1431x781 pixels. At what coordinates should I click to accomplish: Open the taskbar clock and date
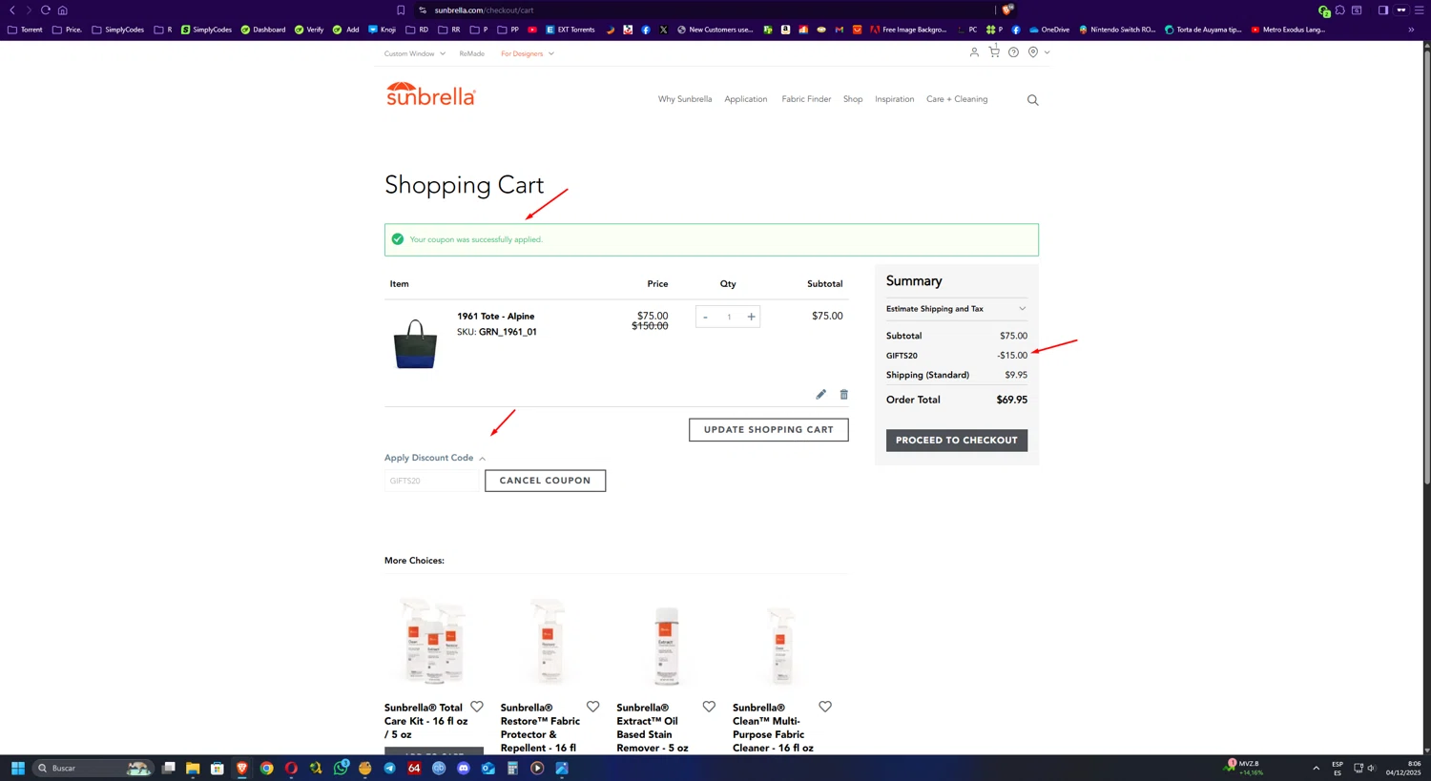click(x=1403, y=768)
